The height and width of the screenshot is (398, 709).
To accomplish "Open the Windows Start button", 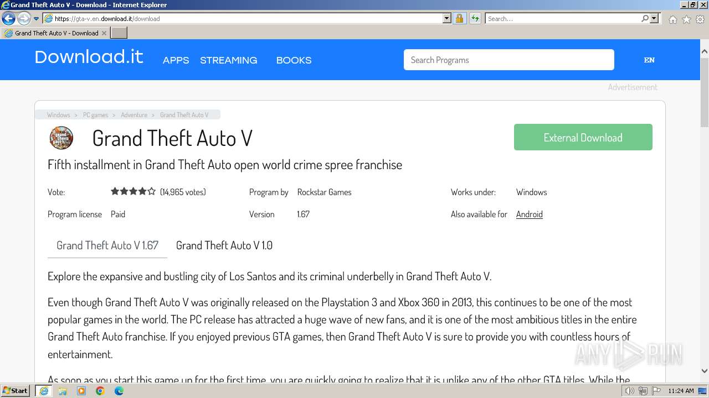I will [x=16, y=390].
